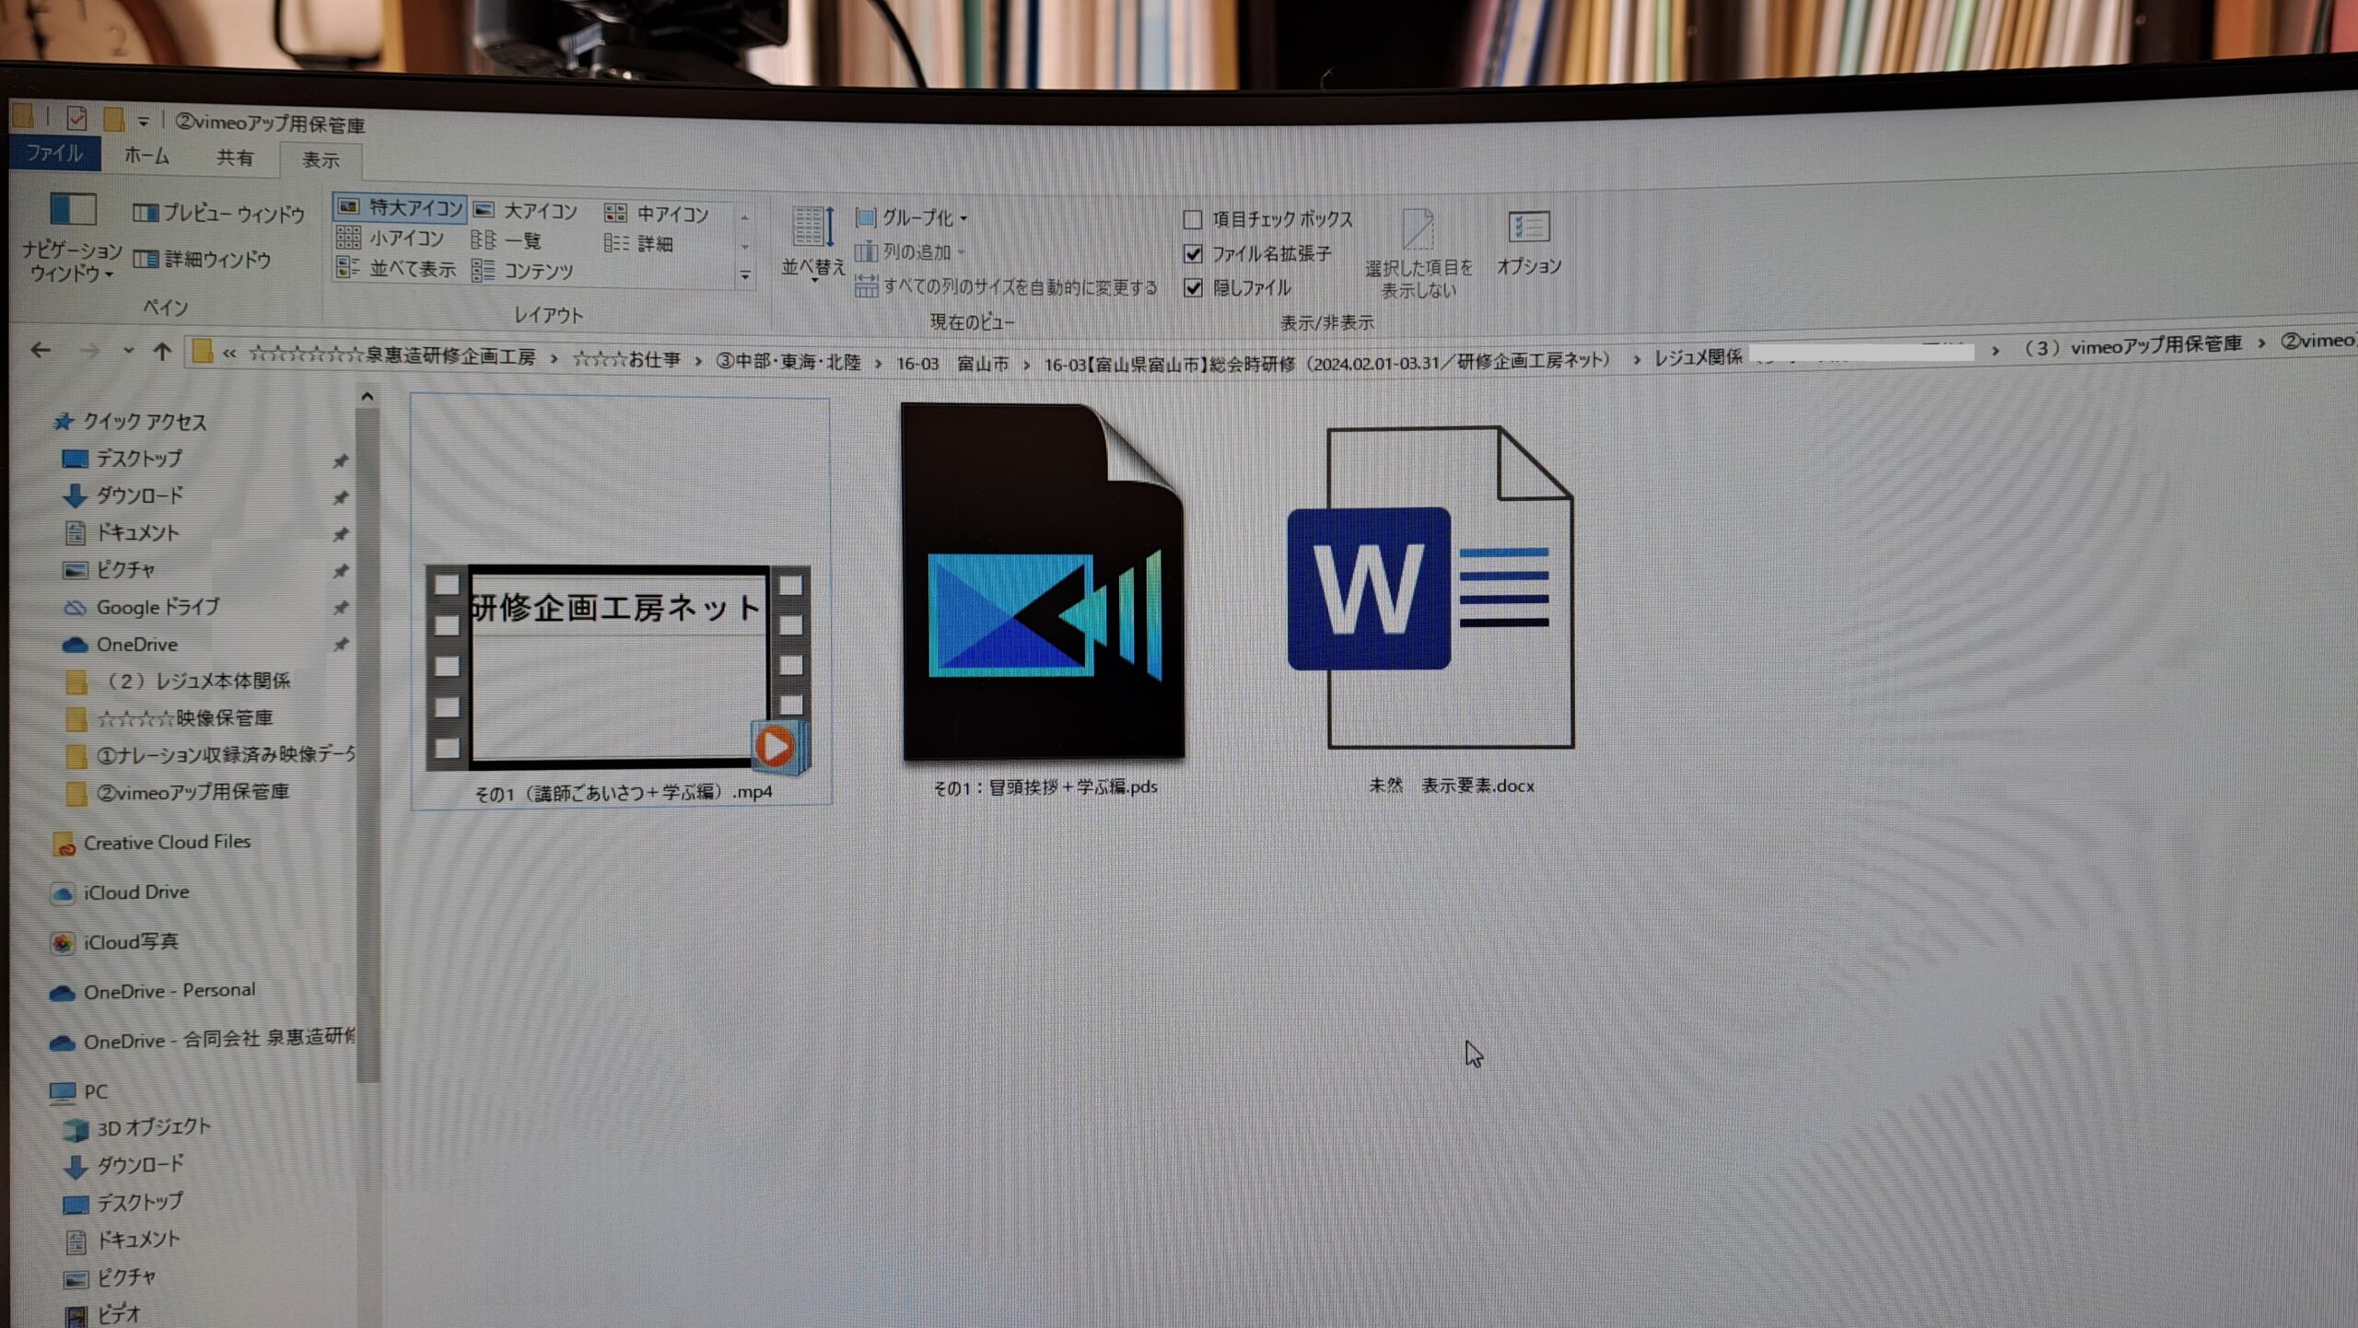Select 小アイコン layout
The height and width of the screenshot is (1328, 2358).
click(391, 239)
